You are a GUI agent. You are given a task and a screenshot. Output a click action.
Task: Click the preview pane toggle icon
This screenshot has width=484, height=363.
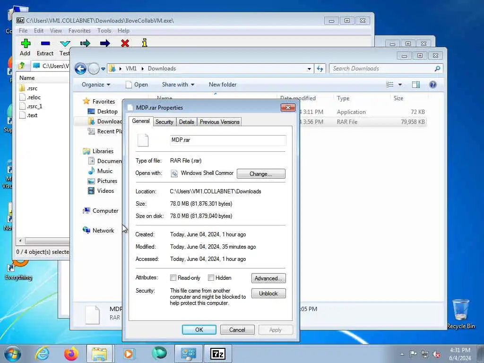click(416, 85)
